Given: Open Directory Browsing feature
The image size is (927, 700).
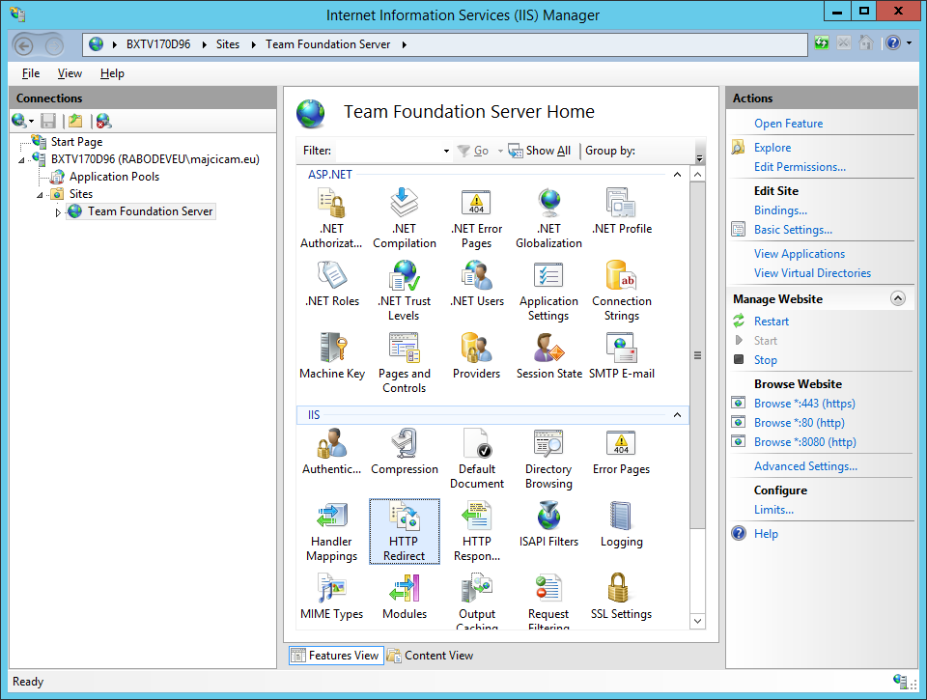Looking at the screenshot, I should pos(548,460).
